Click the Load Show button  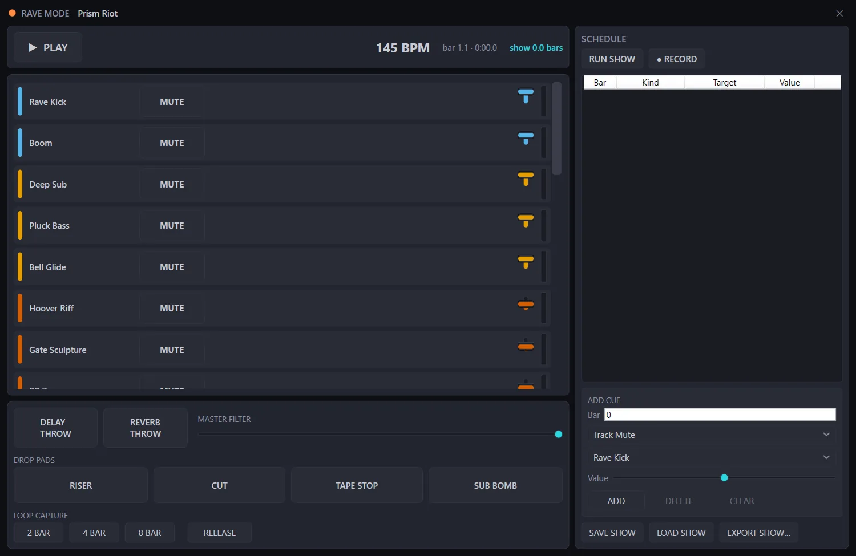coord(681,533)
